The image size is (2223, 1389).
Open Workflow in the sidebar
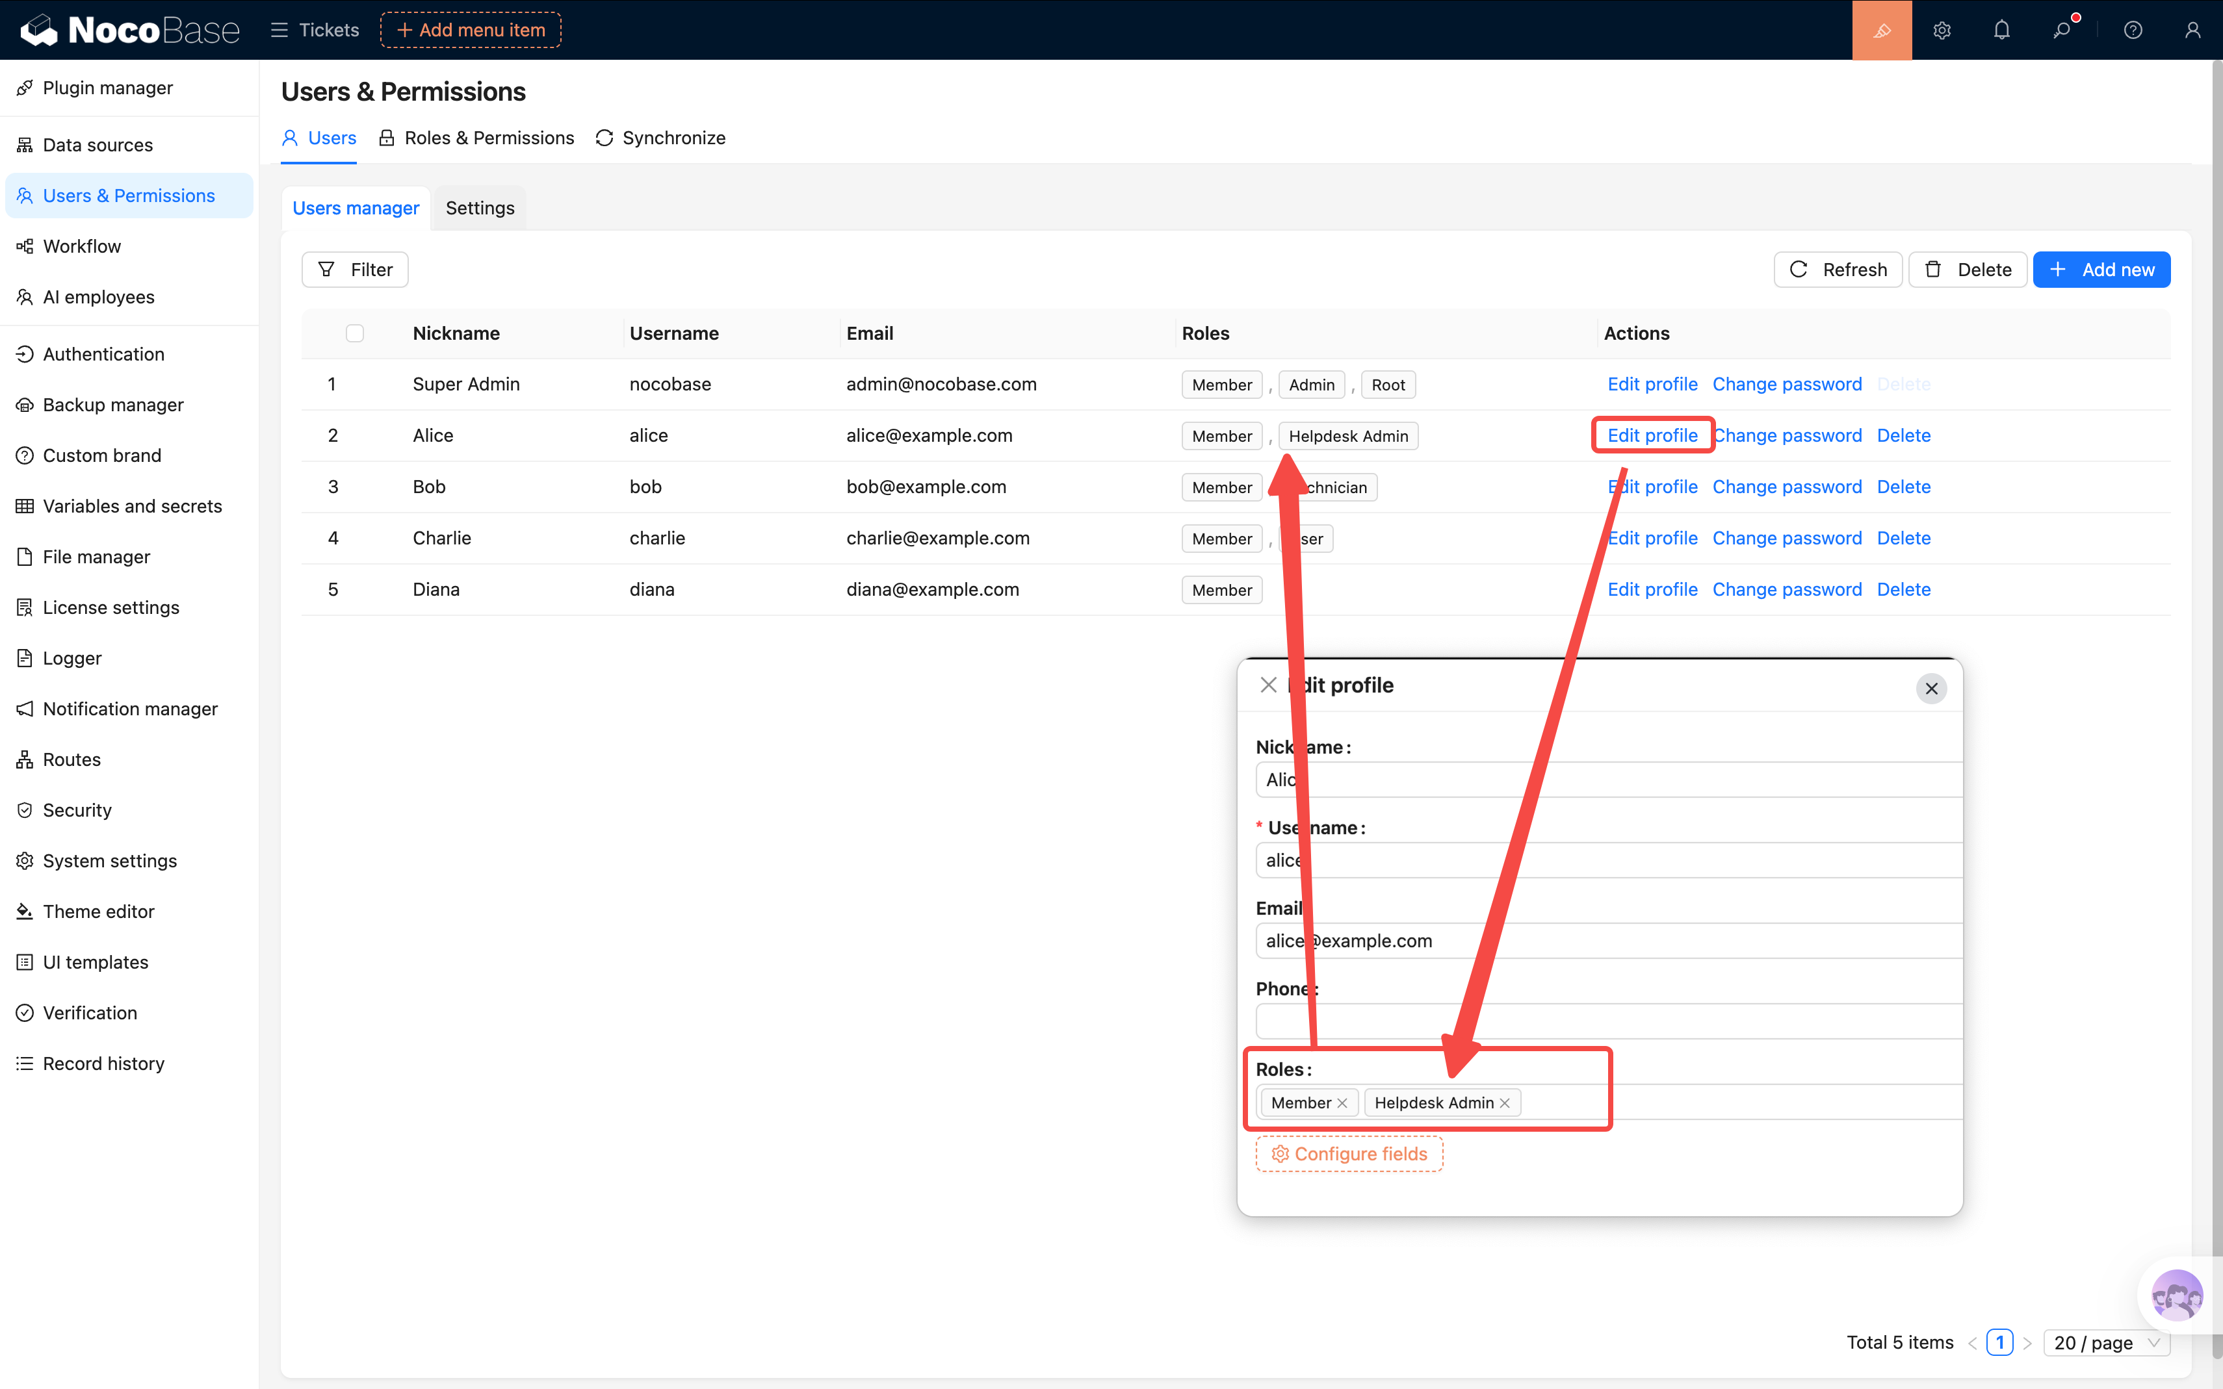[82, 246]
